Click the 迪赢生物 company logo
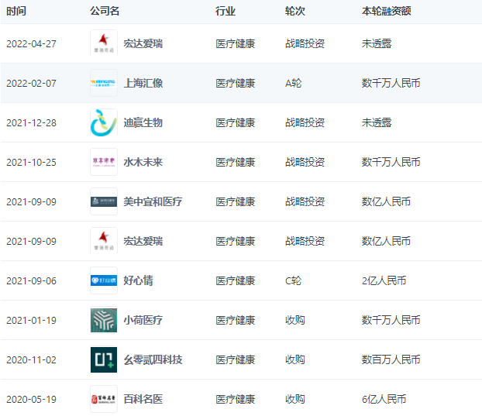Image resolution: width=482 pixels, height=416 pixels. (x=104, y=122)
